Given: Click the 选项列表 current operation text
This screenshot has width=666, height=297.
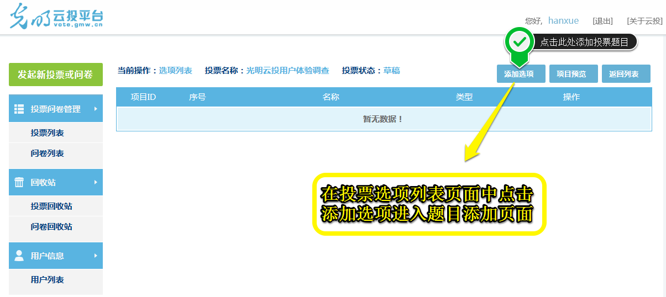Looking at the screenshot, I should (x=176, y=71).
